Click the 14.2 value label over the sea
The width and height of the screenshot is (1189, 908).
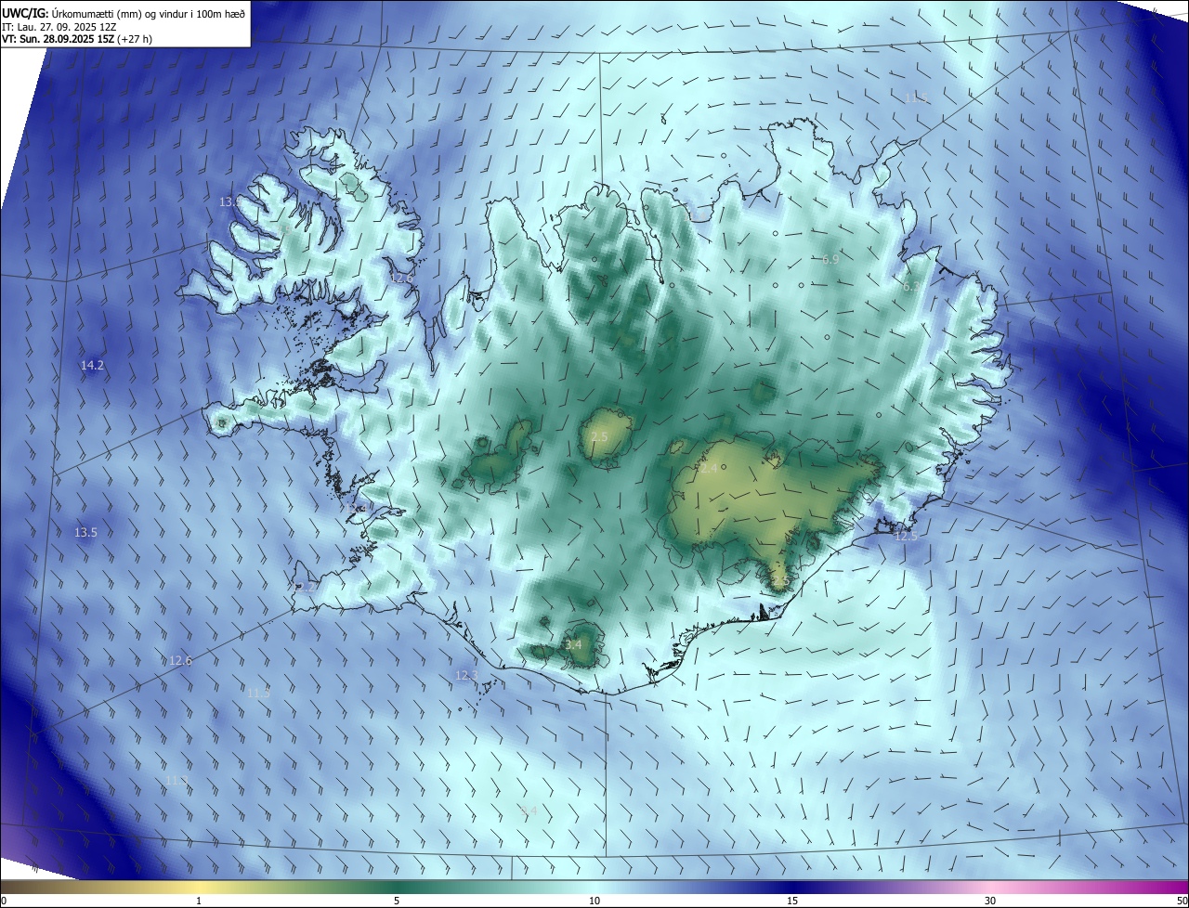pyautogui.click(x=92, y=366)
